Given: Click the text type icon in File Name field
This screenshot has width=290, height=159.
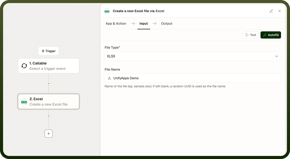Looking at the screenshot, I should coord(109,78).
